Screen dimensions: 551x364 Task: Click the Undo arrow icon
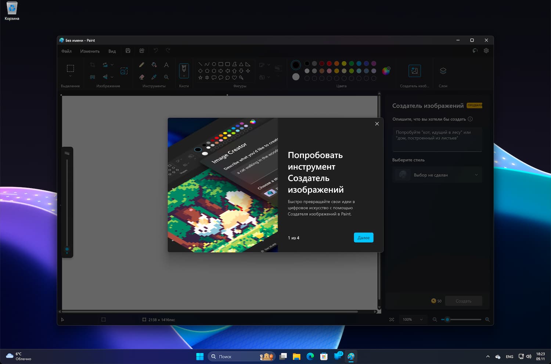[x=156, y=51]
